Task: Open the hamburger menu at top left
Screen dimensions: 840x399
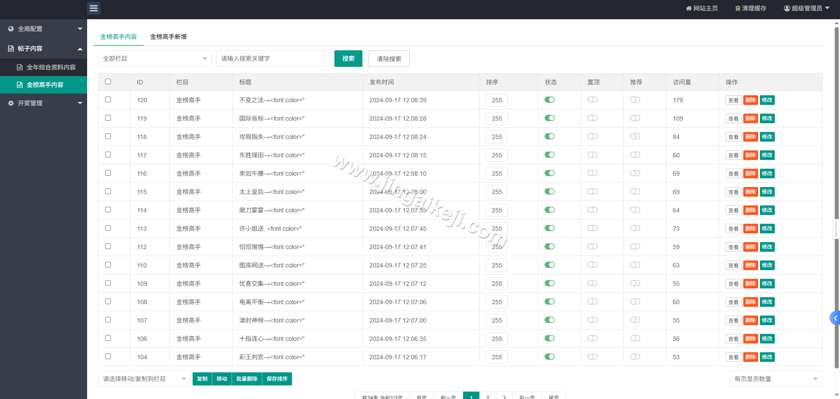Action: (x=93, y=8)
